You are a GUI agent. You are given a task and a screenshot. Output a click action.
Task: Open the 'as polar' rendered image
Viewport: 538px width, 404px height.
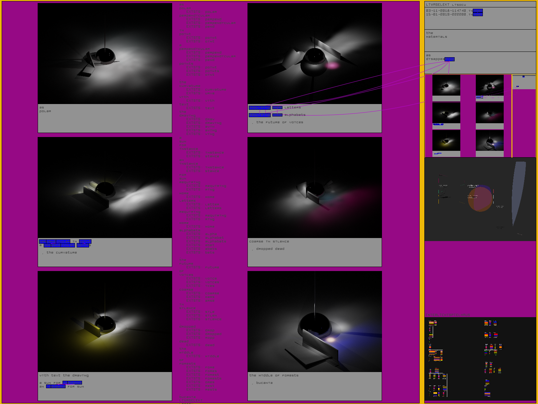(x=105, y=54)
